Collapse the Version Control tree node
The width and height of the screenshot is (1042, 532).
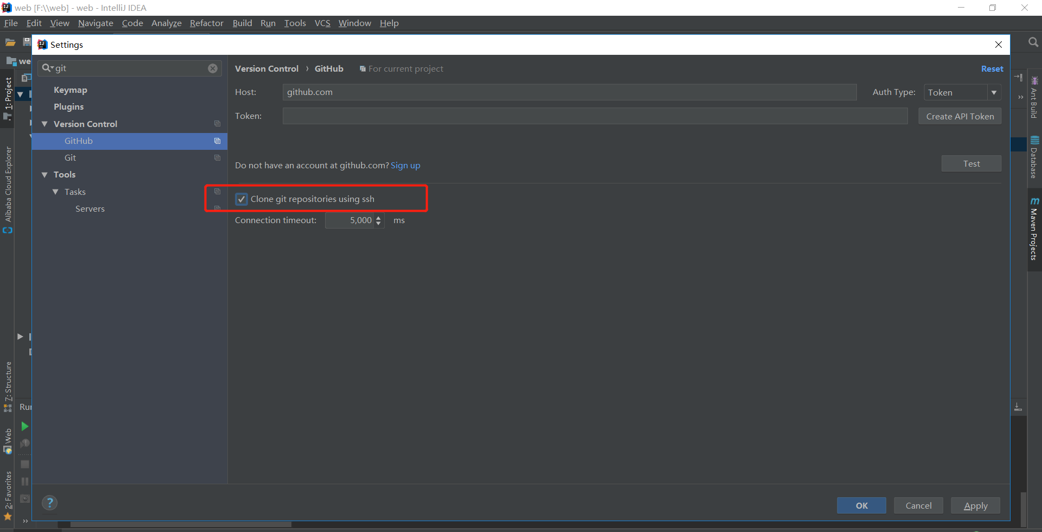click(x=45, y=124)
